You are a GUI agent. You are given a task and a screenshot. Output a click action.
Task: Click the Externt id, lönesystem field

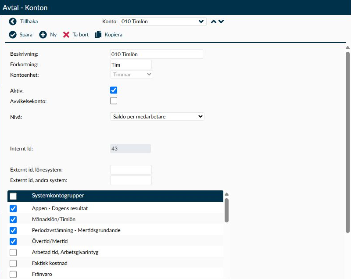(131, 170)
